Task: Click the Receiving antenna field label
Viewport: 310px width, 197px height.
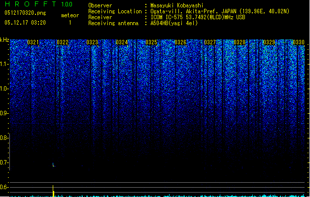Action: click(x=113, y=23)
